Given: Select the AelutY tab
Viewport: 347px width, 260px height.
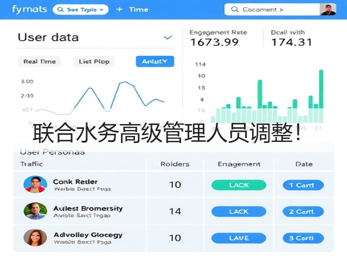Looking at the screenshot, I should (155, 61).
